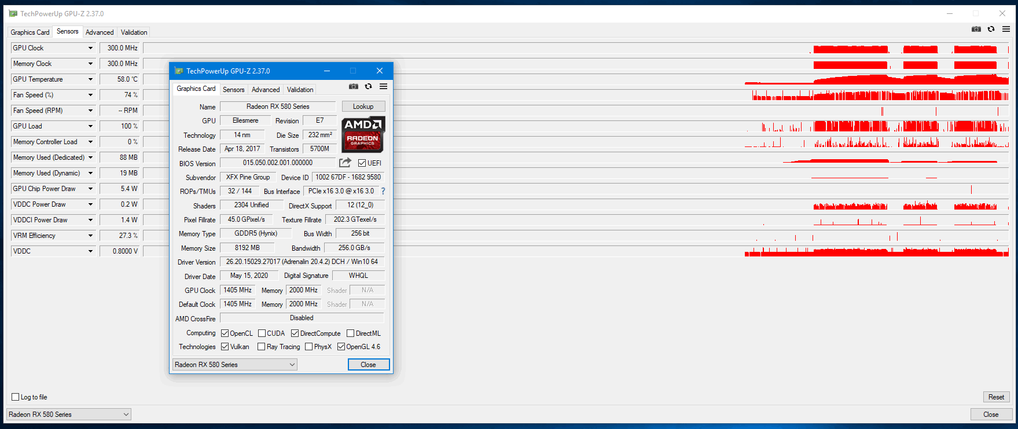The width and height of the screenshot is (1018, 429).
Task: Open the Memory Used (Dedicated) dropdown
Action: click(x=90, y=157)
